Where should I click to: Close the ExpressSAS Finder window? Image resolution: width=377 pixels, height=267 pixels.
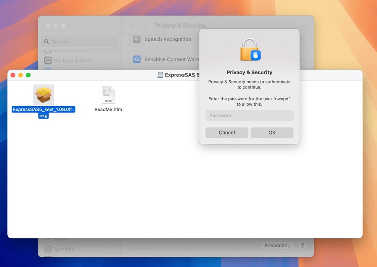13,75
